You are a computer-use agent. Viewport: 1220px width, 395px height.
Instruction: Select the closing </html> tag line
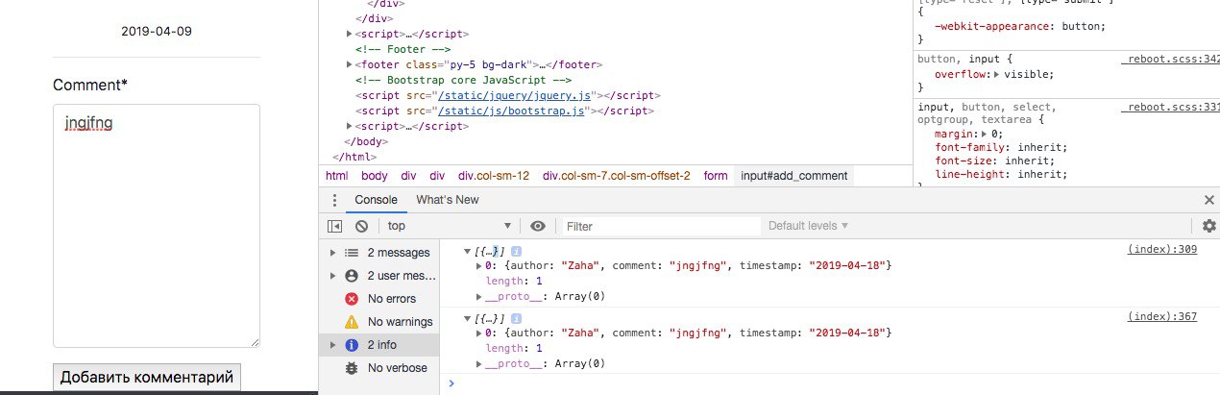tap(354, 157)
